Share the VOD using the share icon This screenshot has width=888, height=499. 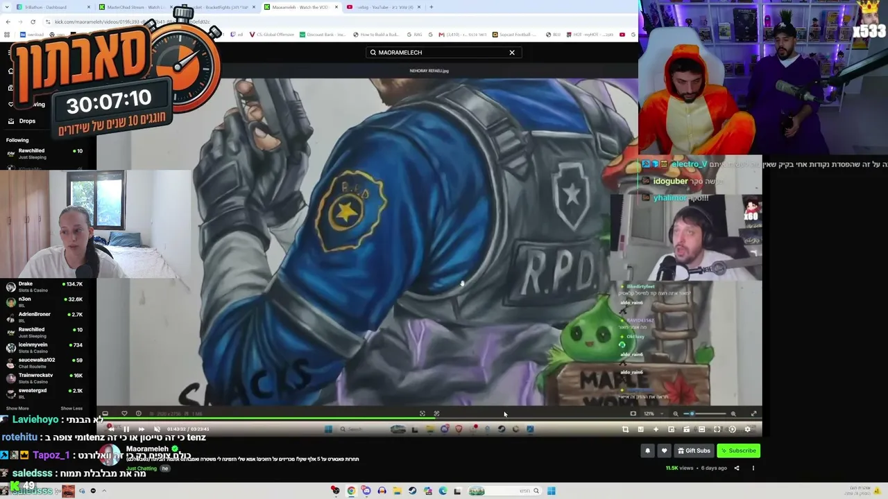coord(737,468)
